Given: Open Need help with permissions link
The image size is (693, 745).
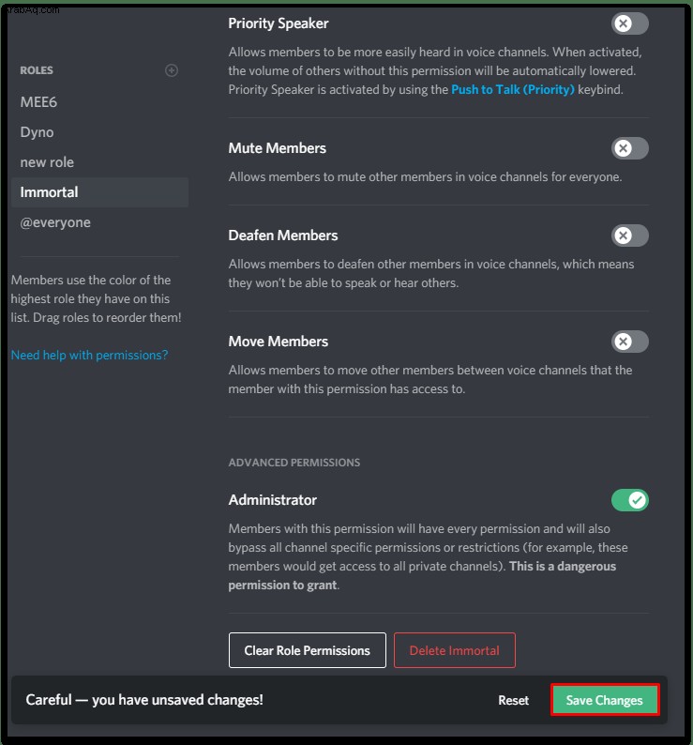Looking at the screenshot, I should point(89,355).
